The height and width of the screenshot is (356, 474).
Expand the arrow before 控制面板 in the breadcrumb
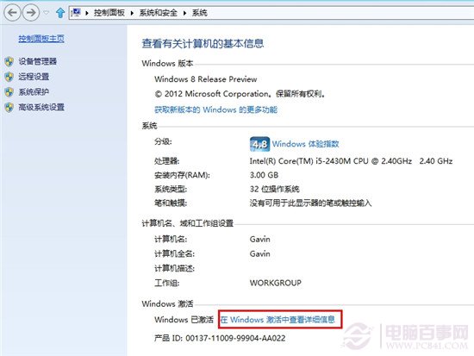(87, 13)
